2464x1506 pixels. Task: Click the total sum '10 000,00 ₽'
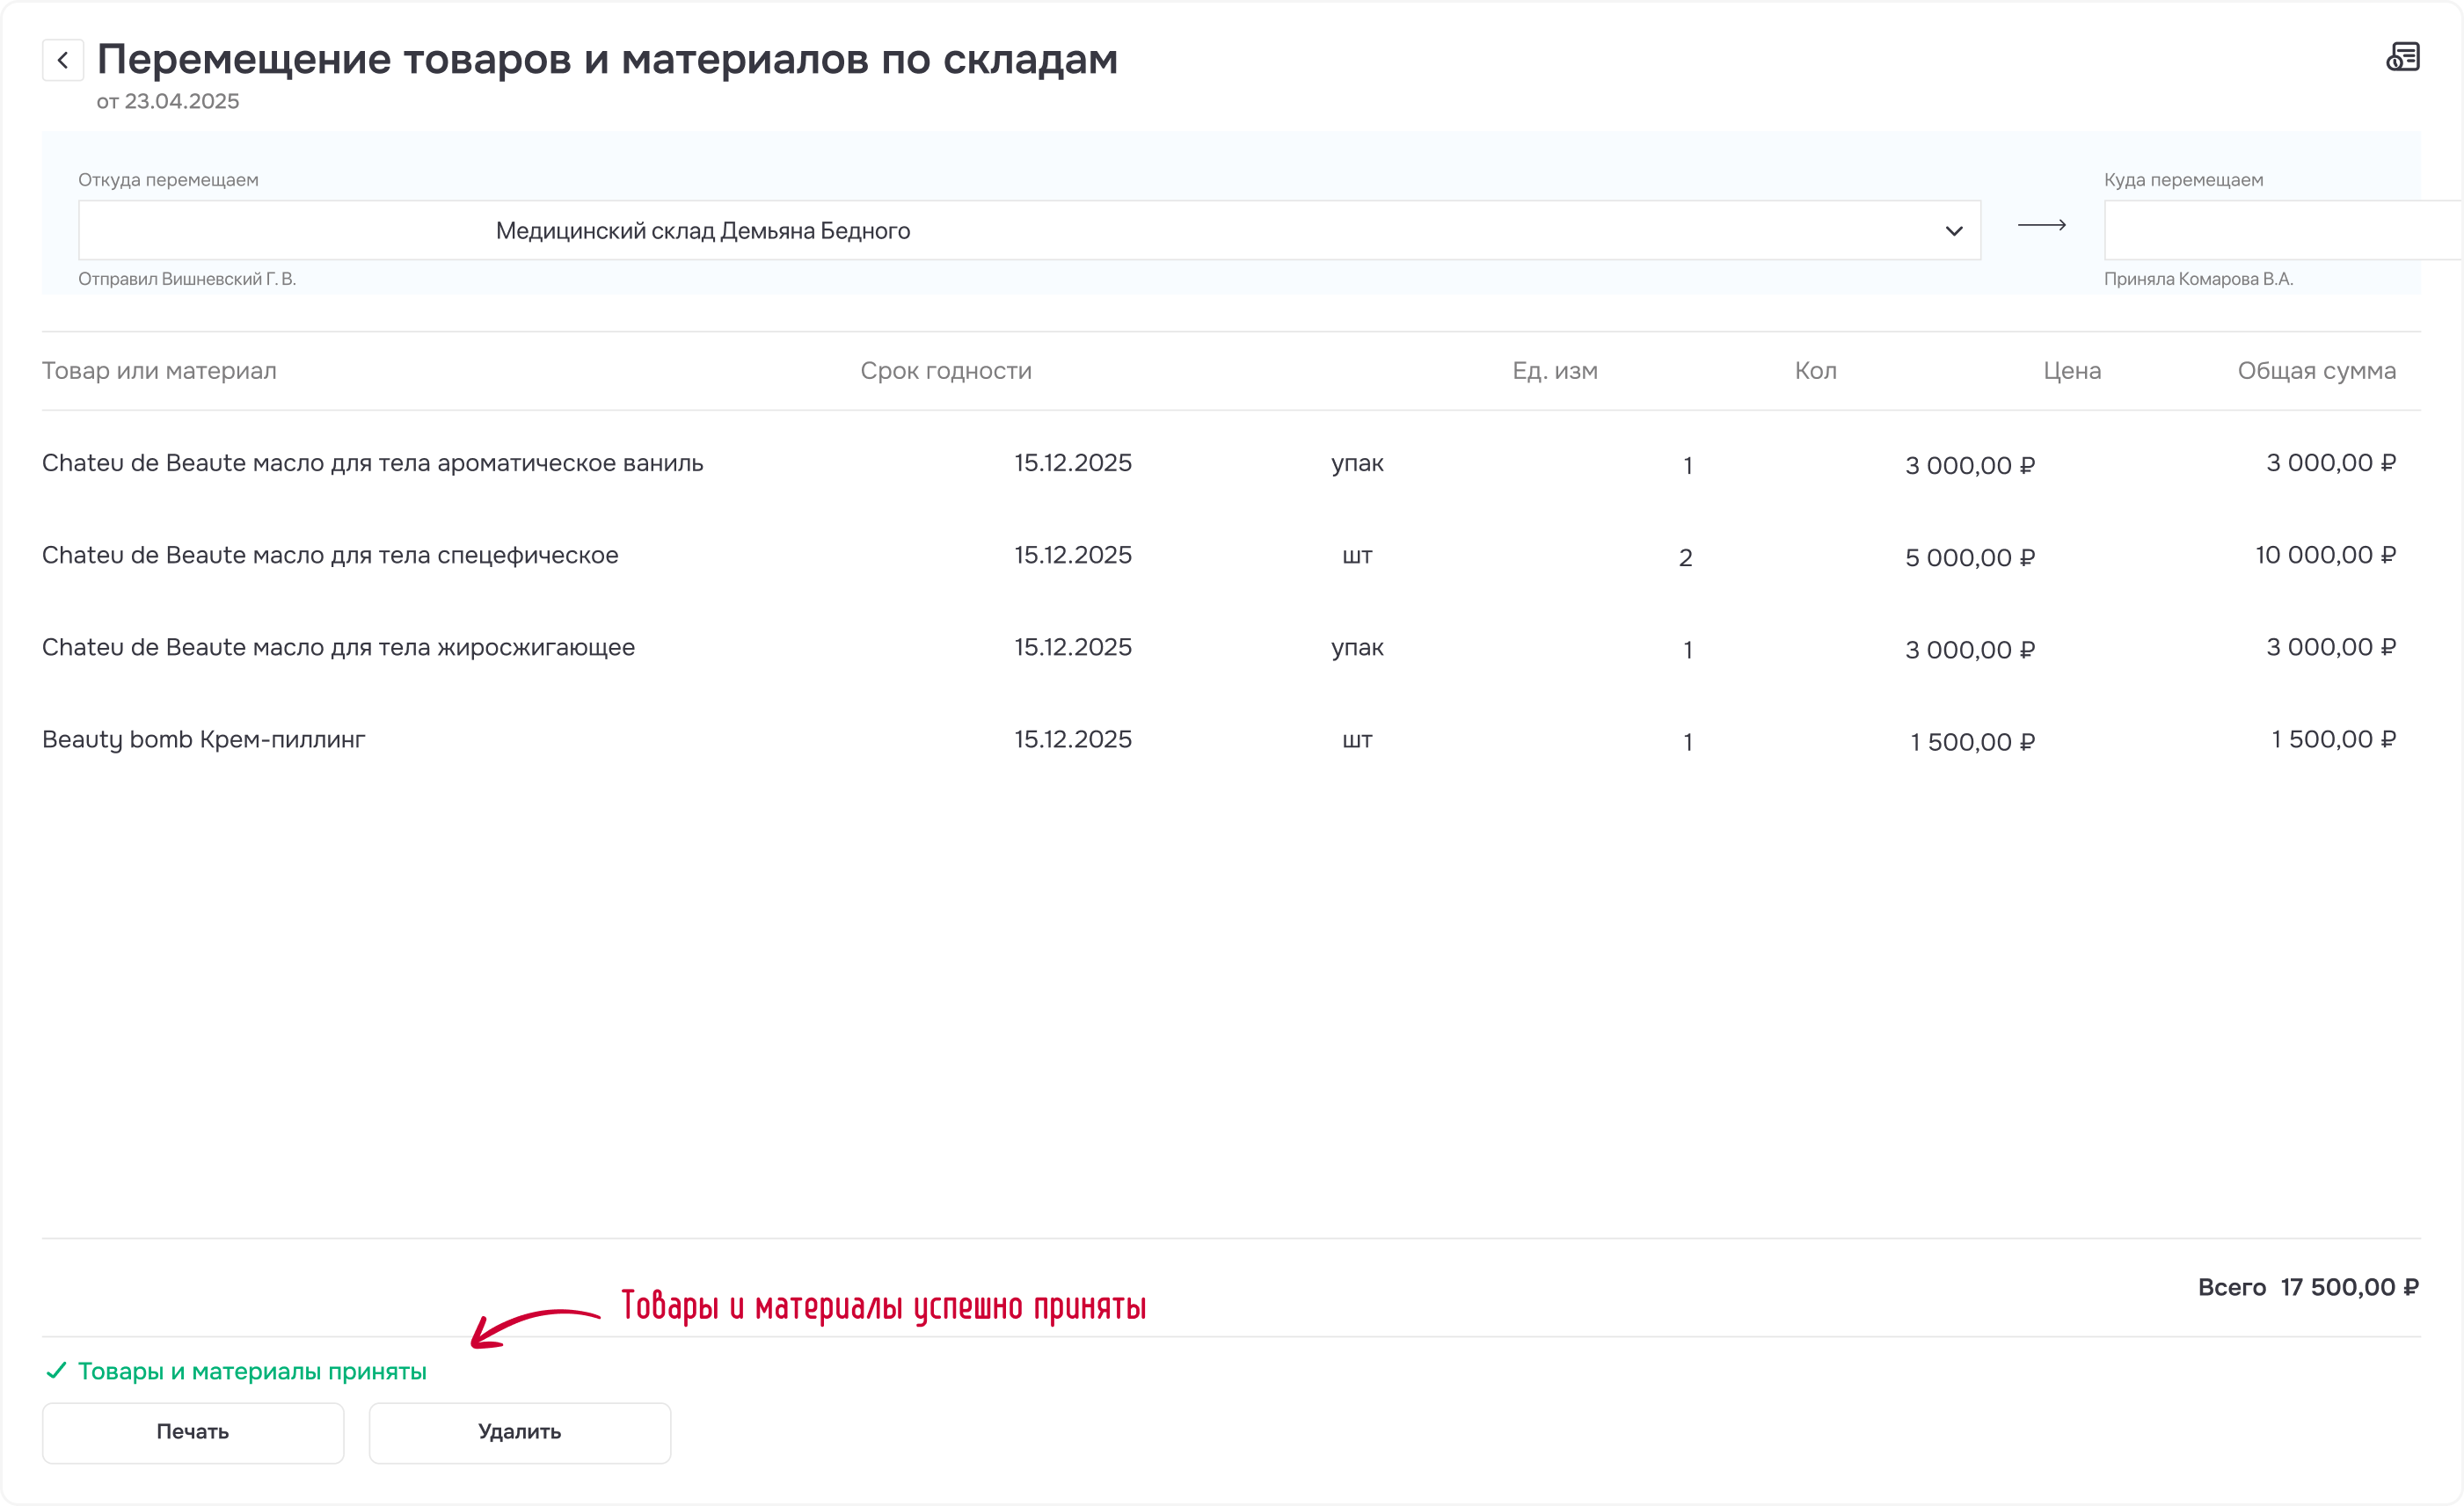2326,555
